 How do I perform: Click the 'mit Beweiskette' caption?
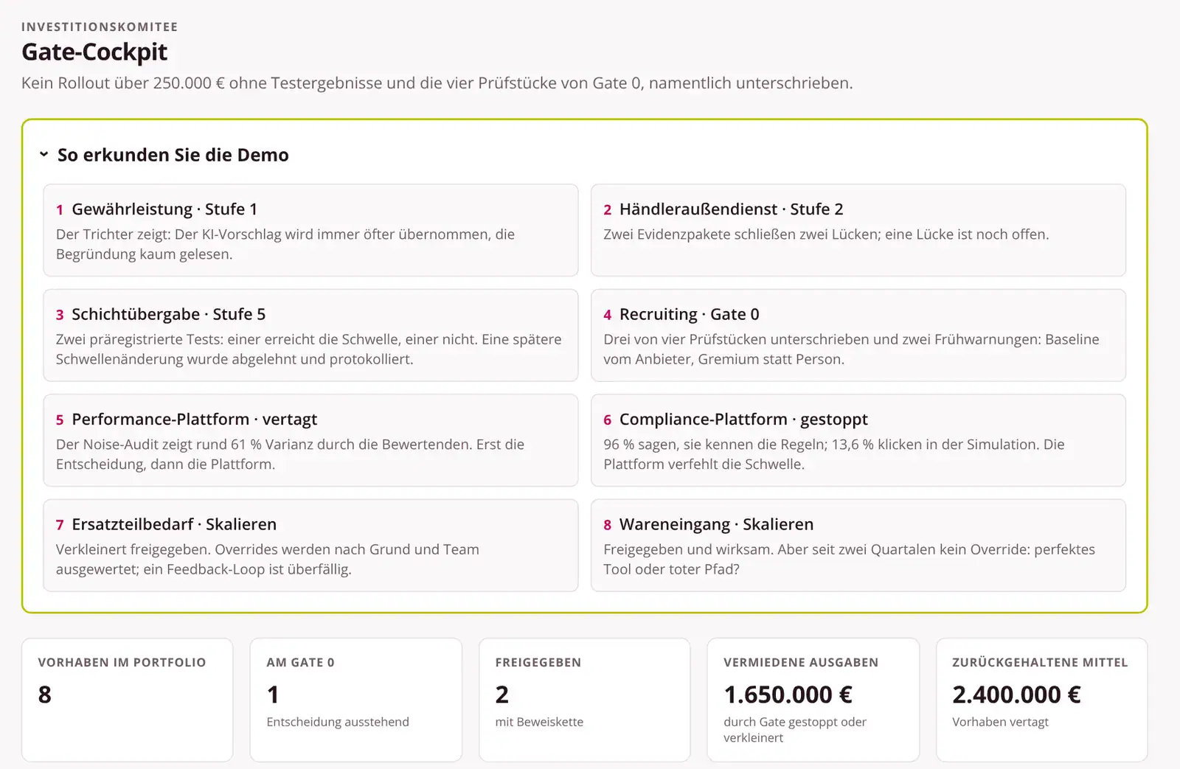[x=539, y=722]
